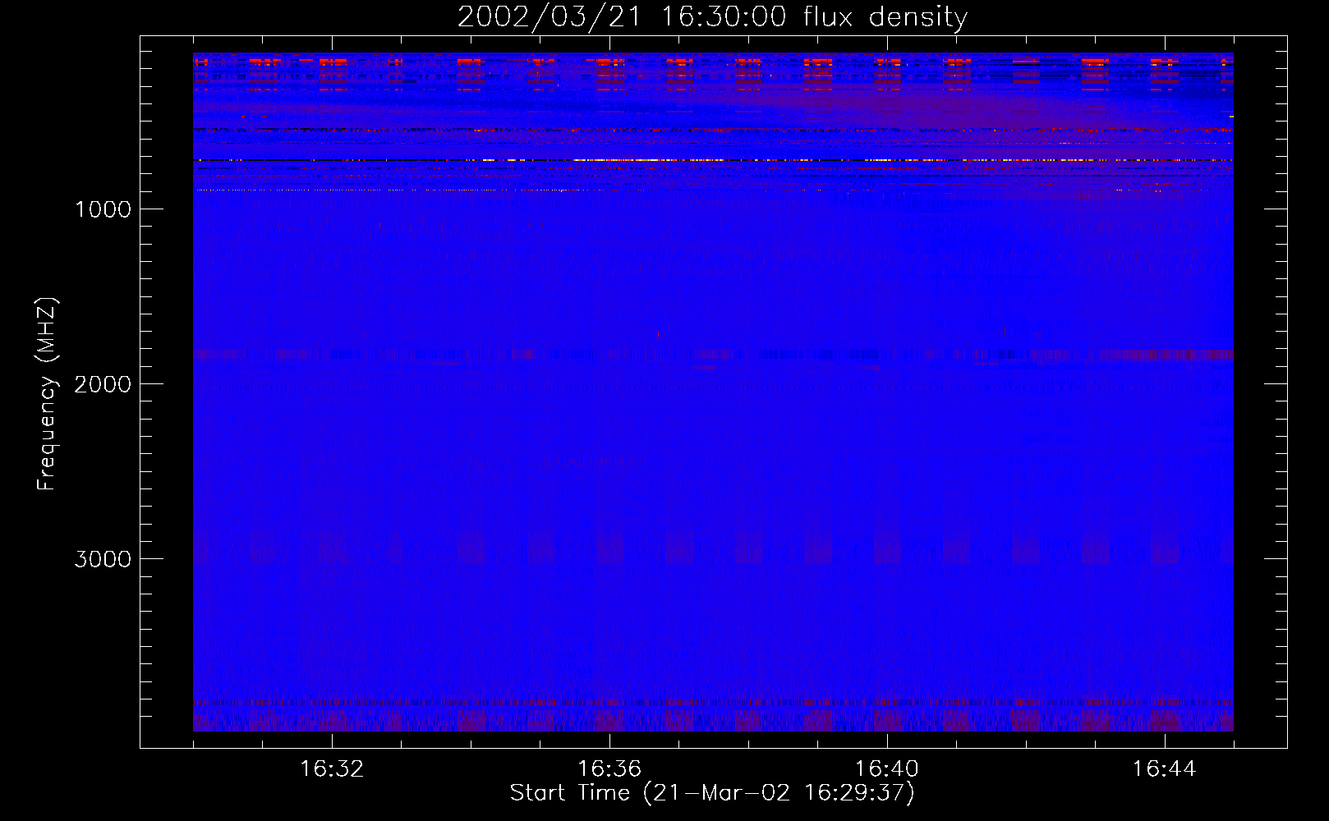Select the 3000 frequency tick label

(x=103, y=559)
